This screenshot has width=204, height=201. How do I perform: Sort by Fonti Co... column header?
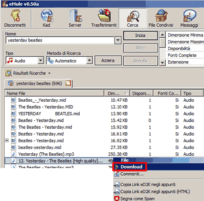167,93
